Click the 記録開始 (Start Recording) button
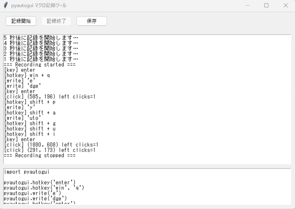This screenshot has width=295, height=209. click(x=21, y=21)
